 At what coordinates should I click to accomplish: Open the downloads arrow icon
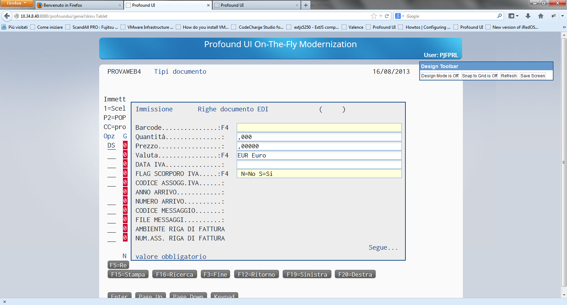(x=528, y=16)
